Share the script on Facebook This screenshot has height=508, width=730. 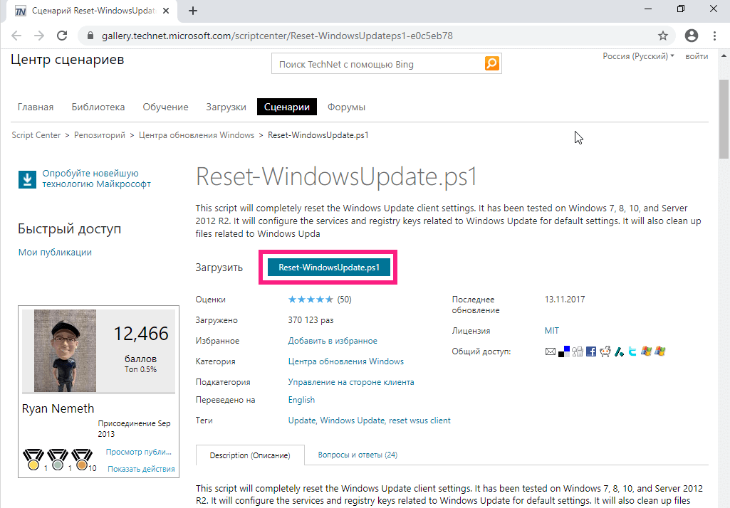[x=591, y=351]
